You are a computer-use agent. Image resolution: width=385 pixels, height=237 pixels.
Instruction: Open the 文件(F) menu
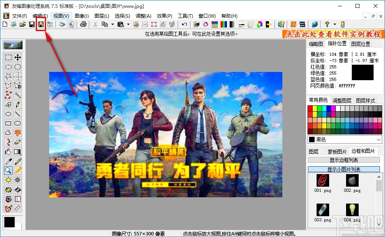[x=20, y=16]
